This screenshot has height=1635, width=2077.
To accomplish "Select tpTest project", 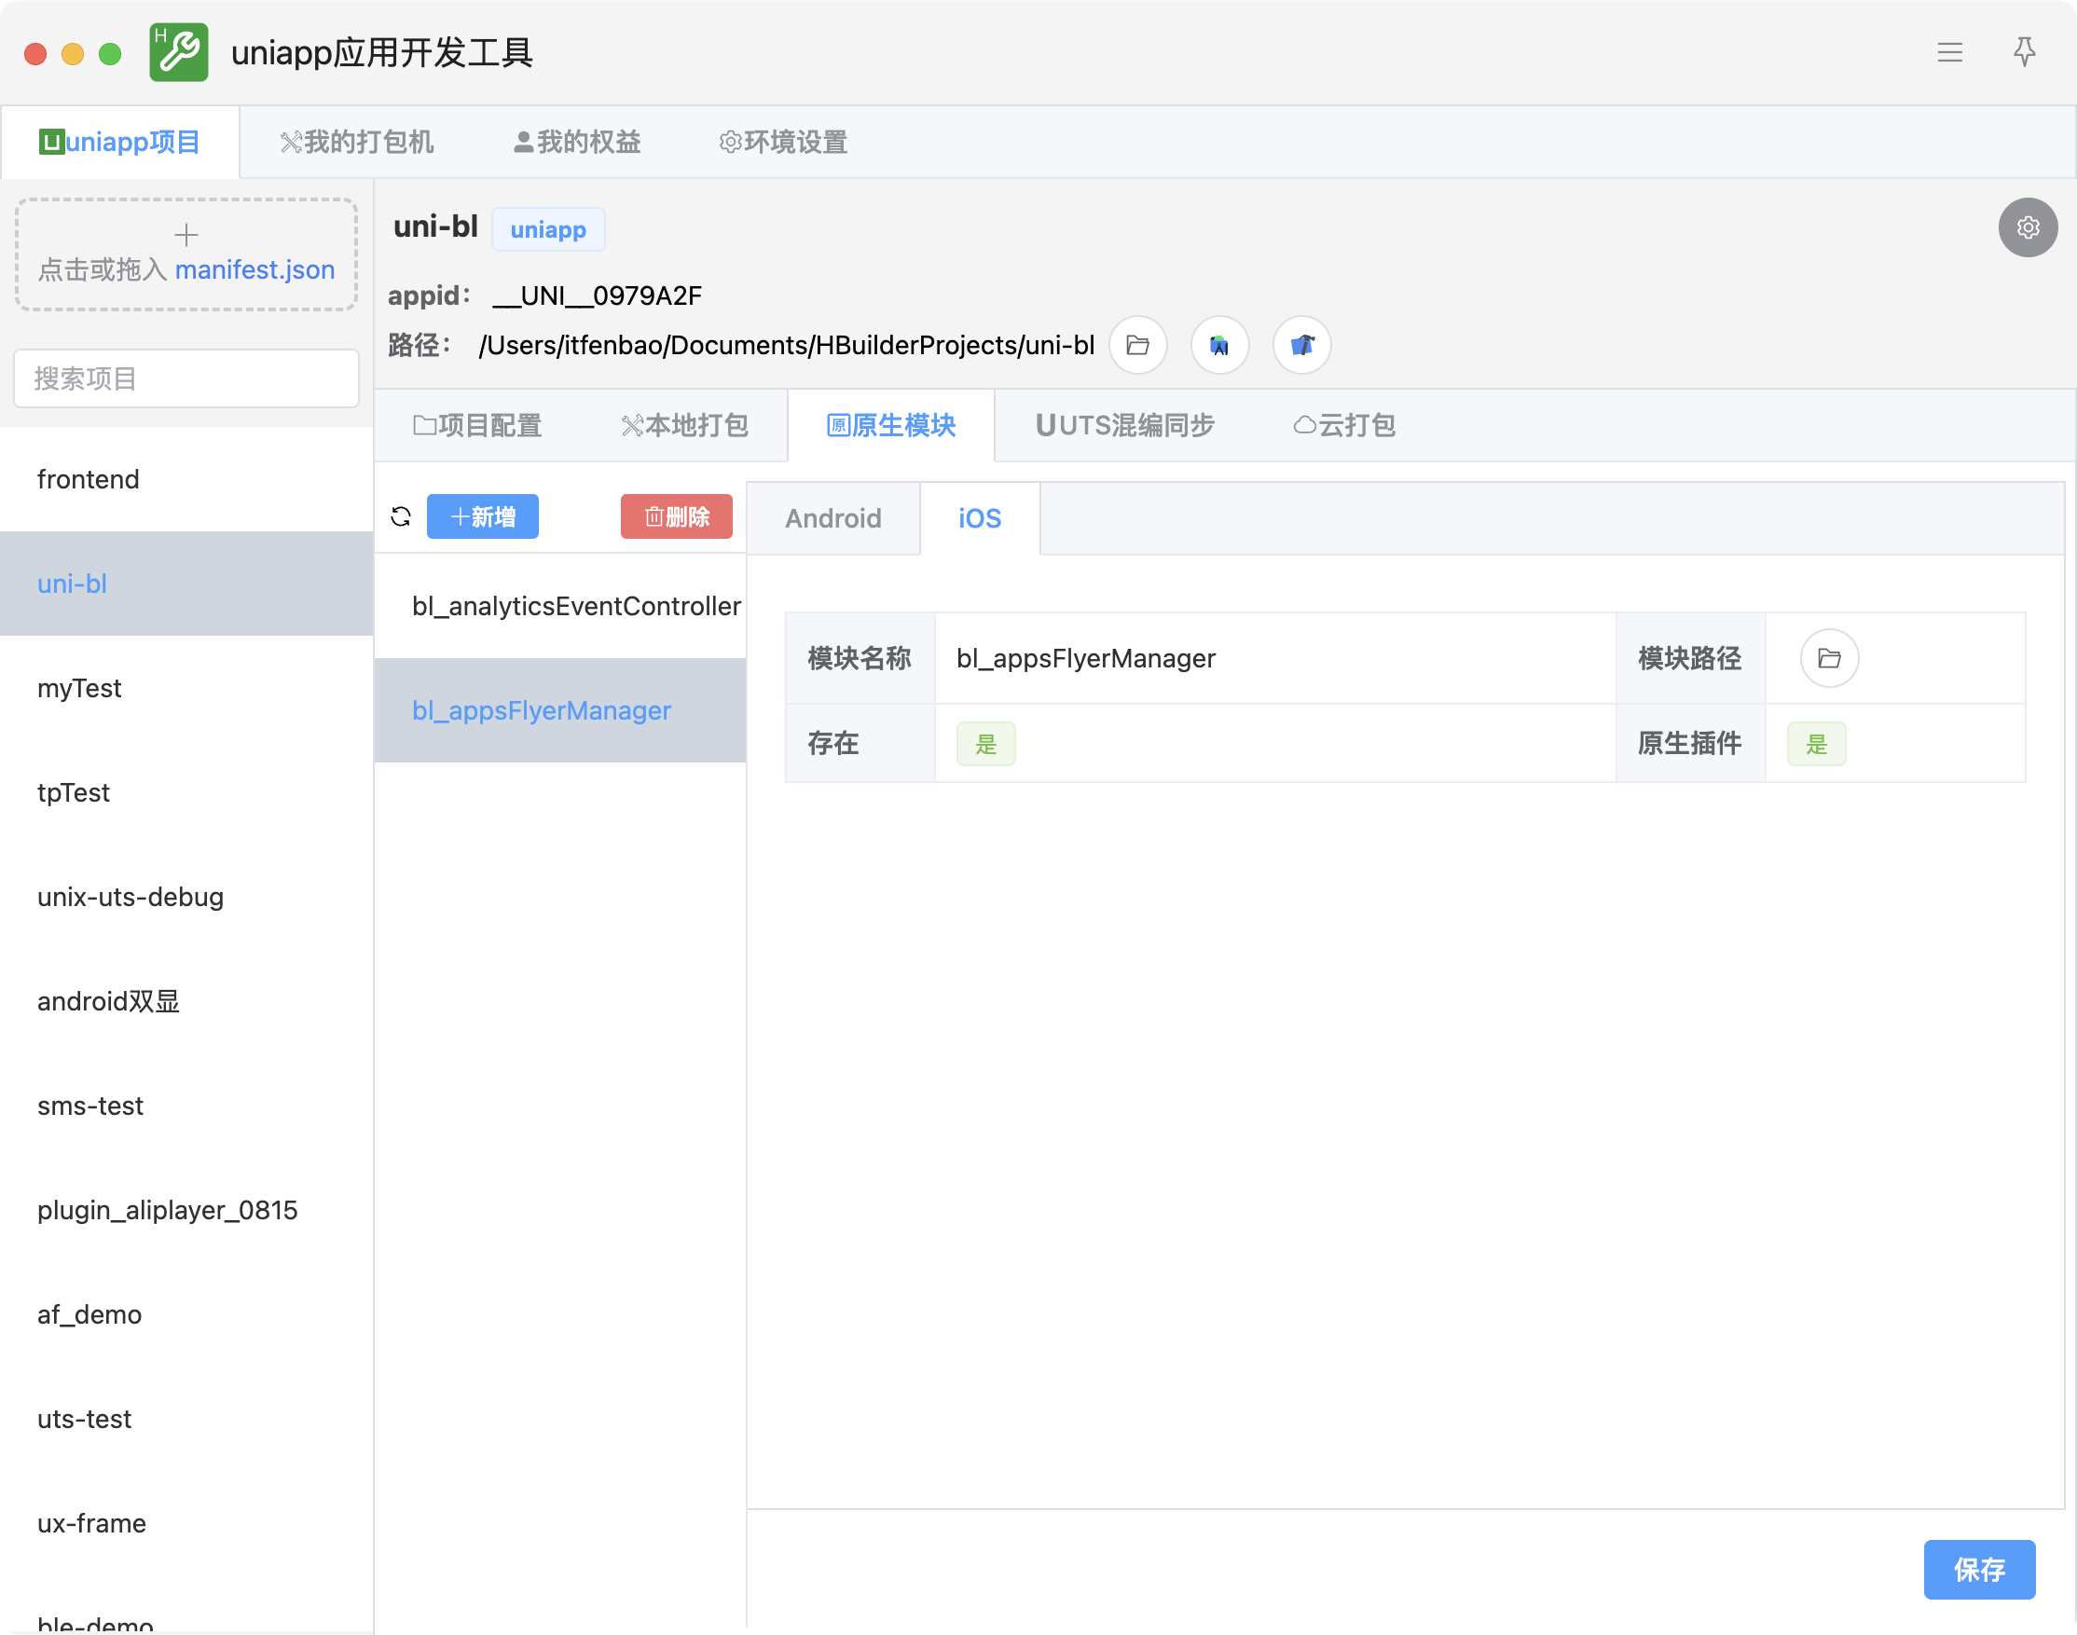I will click(186, 792).
